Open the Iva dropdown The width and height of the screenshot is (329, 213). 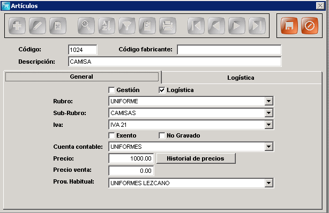click(268, 125)
